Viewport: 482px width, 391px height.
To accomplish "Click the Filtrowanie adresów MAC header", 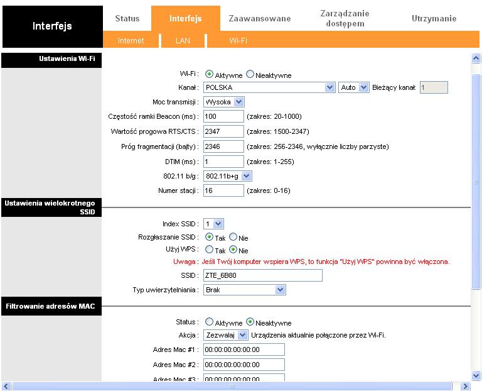I will pos(51,306).
